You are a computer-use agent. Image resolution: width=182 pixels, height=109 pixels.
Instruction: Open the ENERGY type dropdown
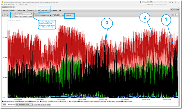(x=32, y=10)
